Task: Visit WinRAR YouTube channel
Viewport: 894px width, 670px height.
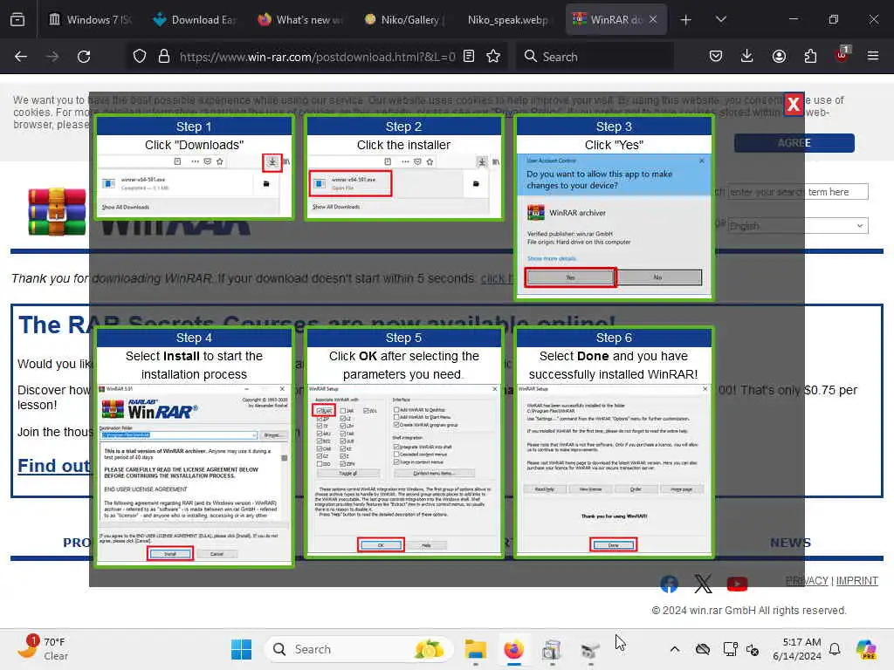Action: click(x=737, y=584)
